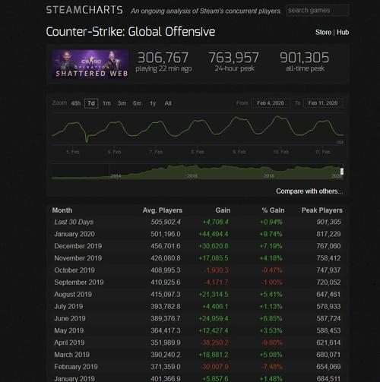Click percent gain +5.08%

point(271,355)
